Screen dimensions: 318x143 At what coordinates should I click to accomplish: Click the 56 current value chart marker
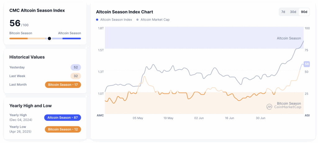[307, 64]
